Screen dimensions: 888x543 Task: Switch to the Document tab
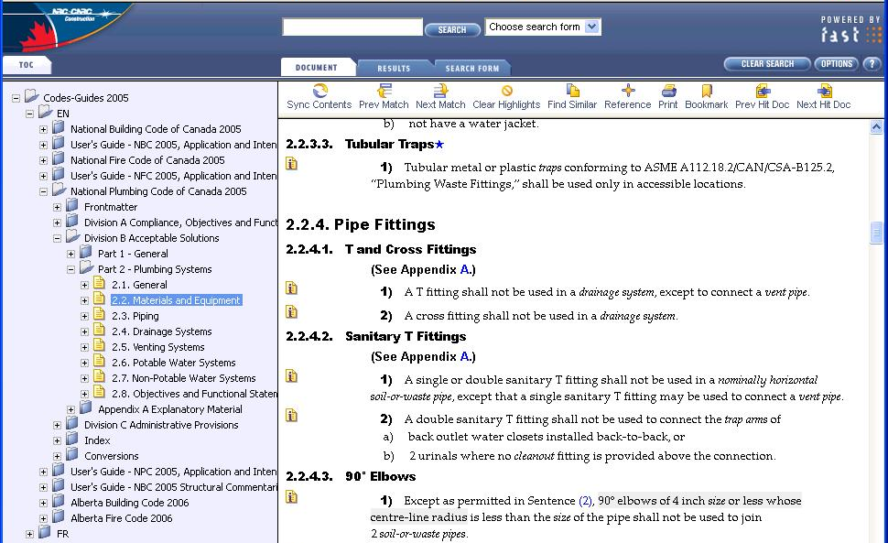coord(317,68)
